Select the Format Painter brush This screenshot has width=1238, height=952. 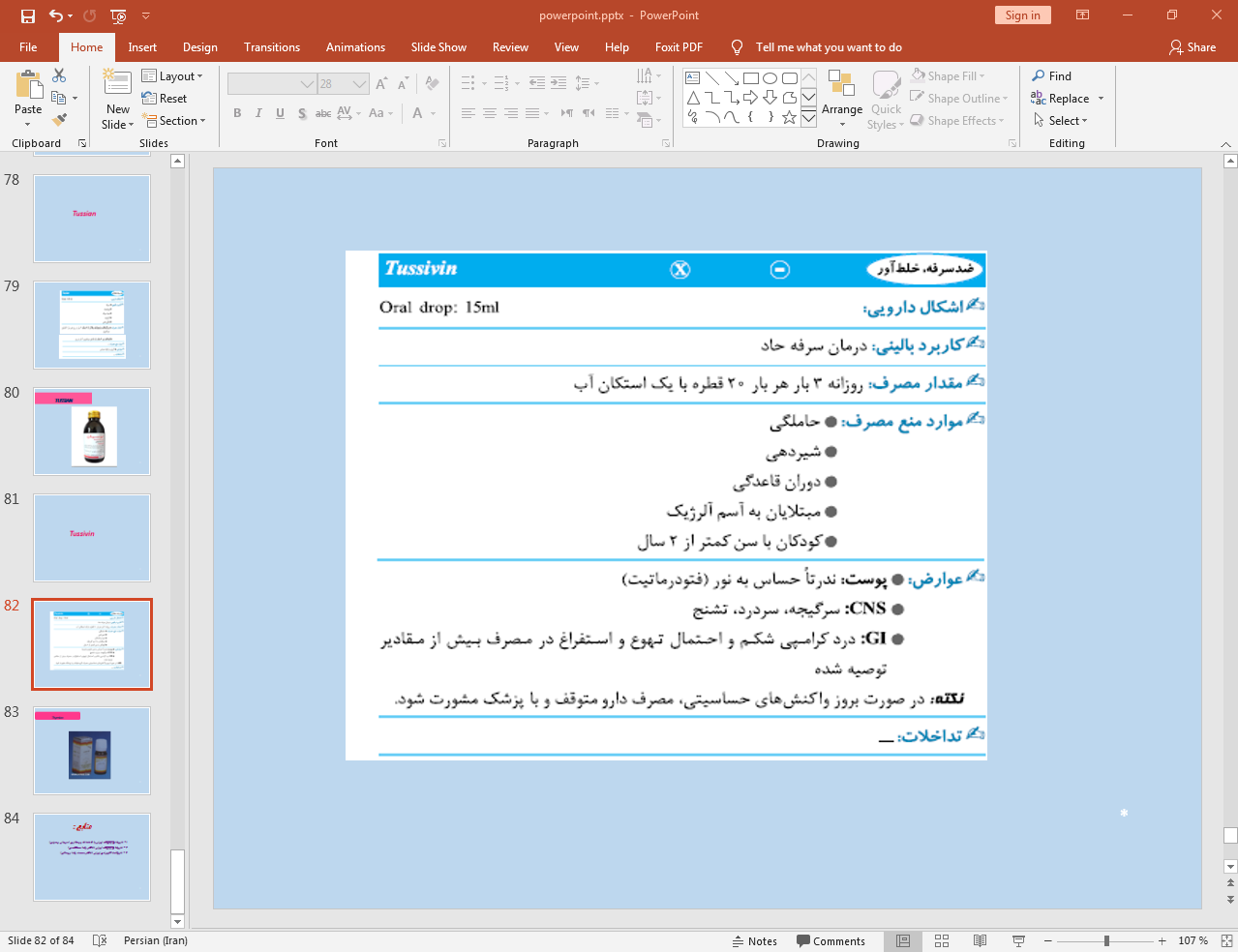coord(59,120)
